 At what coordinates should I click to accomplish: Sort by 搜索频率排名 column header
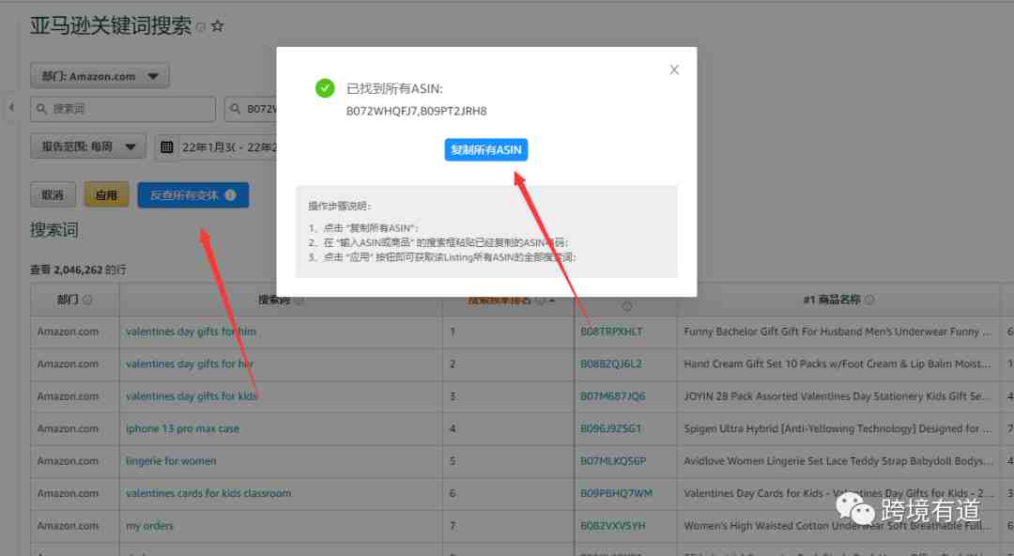499,300
